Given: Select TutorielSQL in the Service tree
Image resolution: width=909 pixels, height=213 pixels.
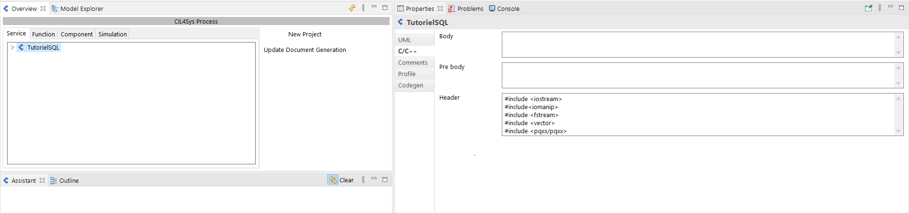Looking at the screenshot, I should tap(39, 48).
